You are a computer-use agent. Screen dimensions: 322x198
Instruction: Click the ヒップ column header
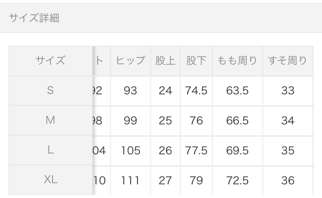[130, 61]
